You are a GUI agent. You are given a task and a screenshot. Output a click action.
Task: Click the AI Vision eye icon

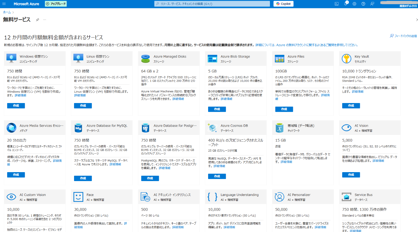347,128
